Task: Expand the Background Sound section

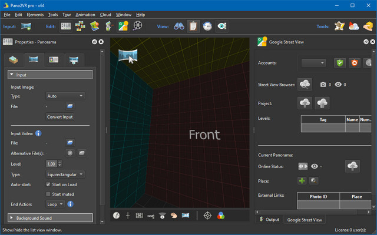Action: tap(50, 218)
